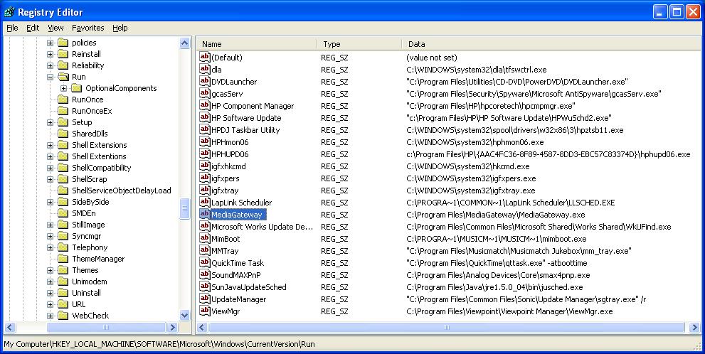
Task: Click the (Default) value icon
Action: pos(205,57)
